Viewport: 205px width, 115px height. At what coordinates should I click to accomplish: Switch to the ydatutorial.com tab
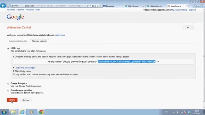click(x=156, y=6)
